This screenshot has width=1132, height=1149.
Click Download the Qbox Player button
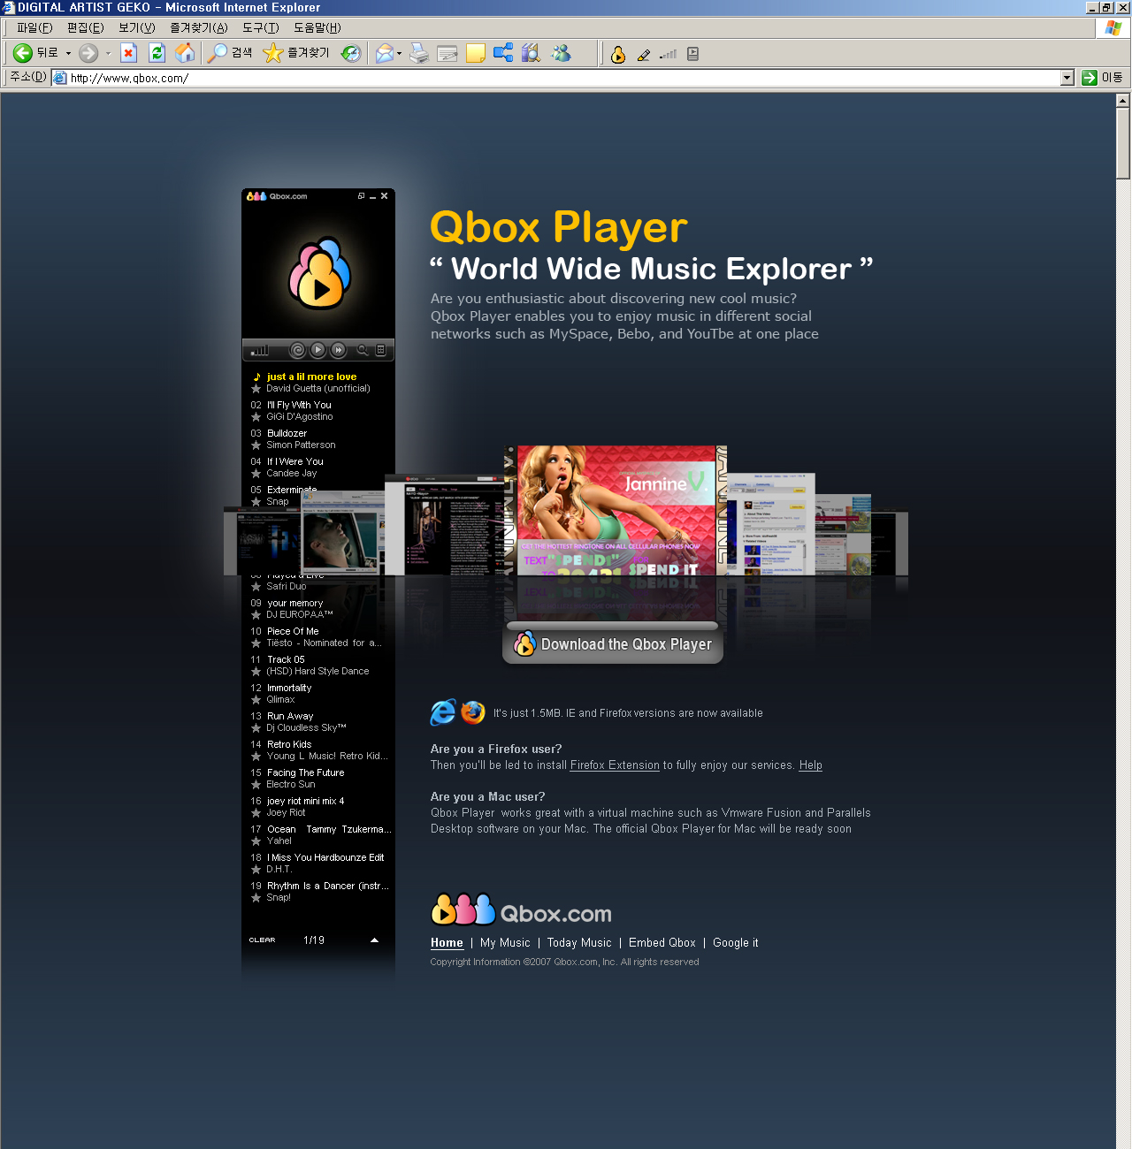(x=613, y=643)
